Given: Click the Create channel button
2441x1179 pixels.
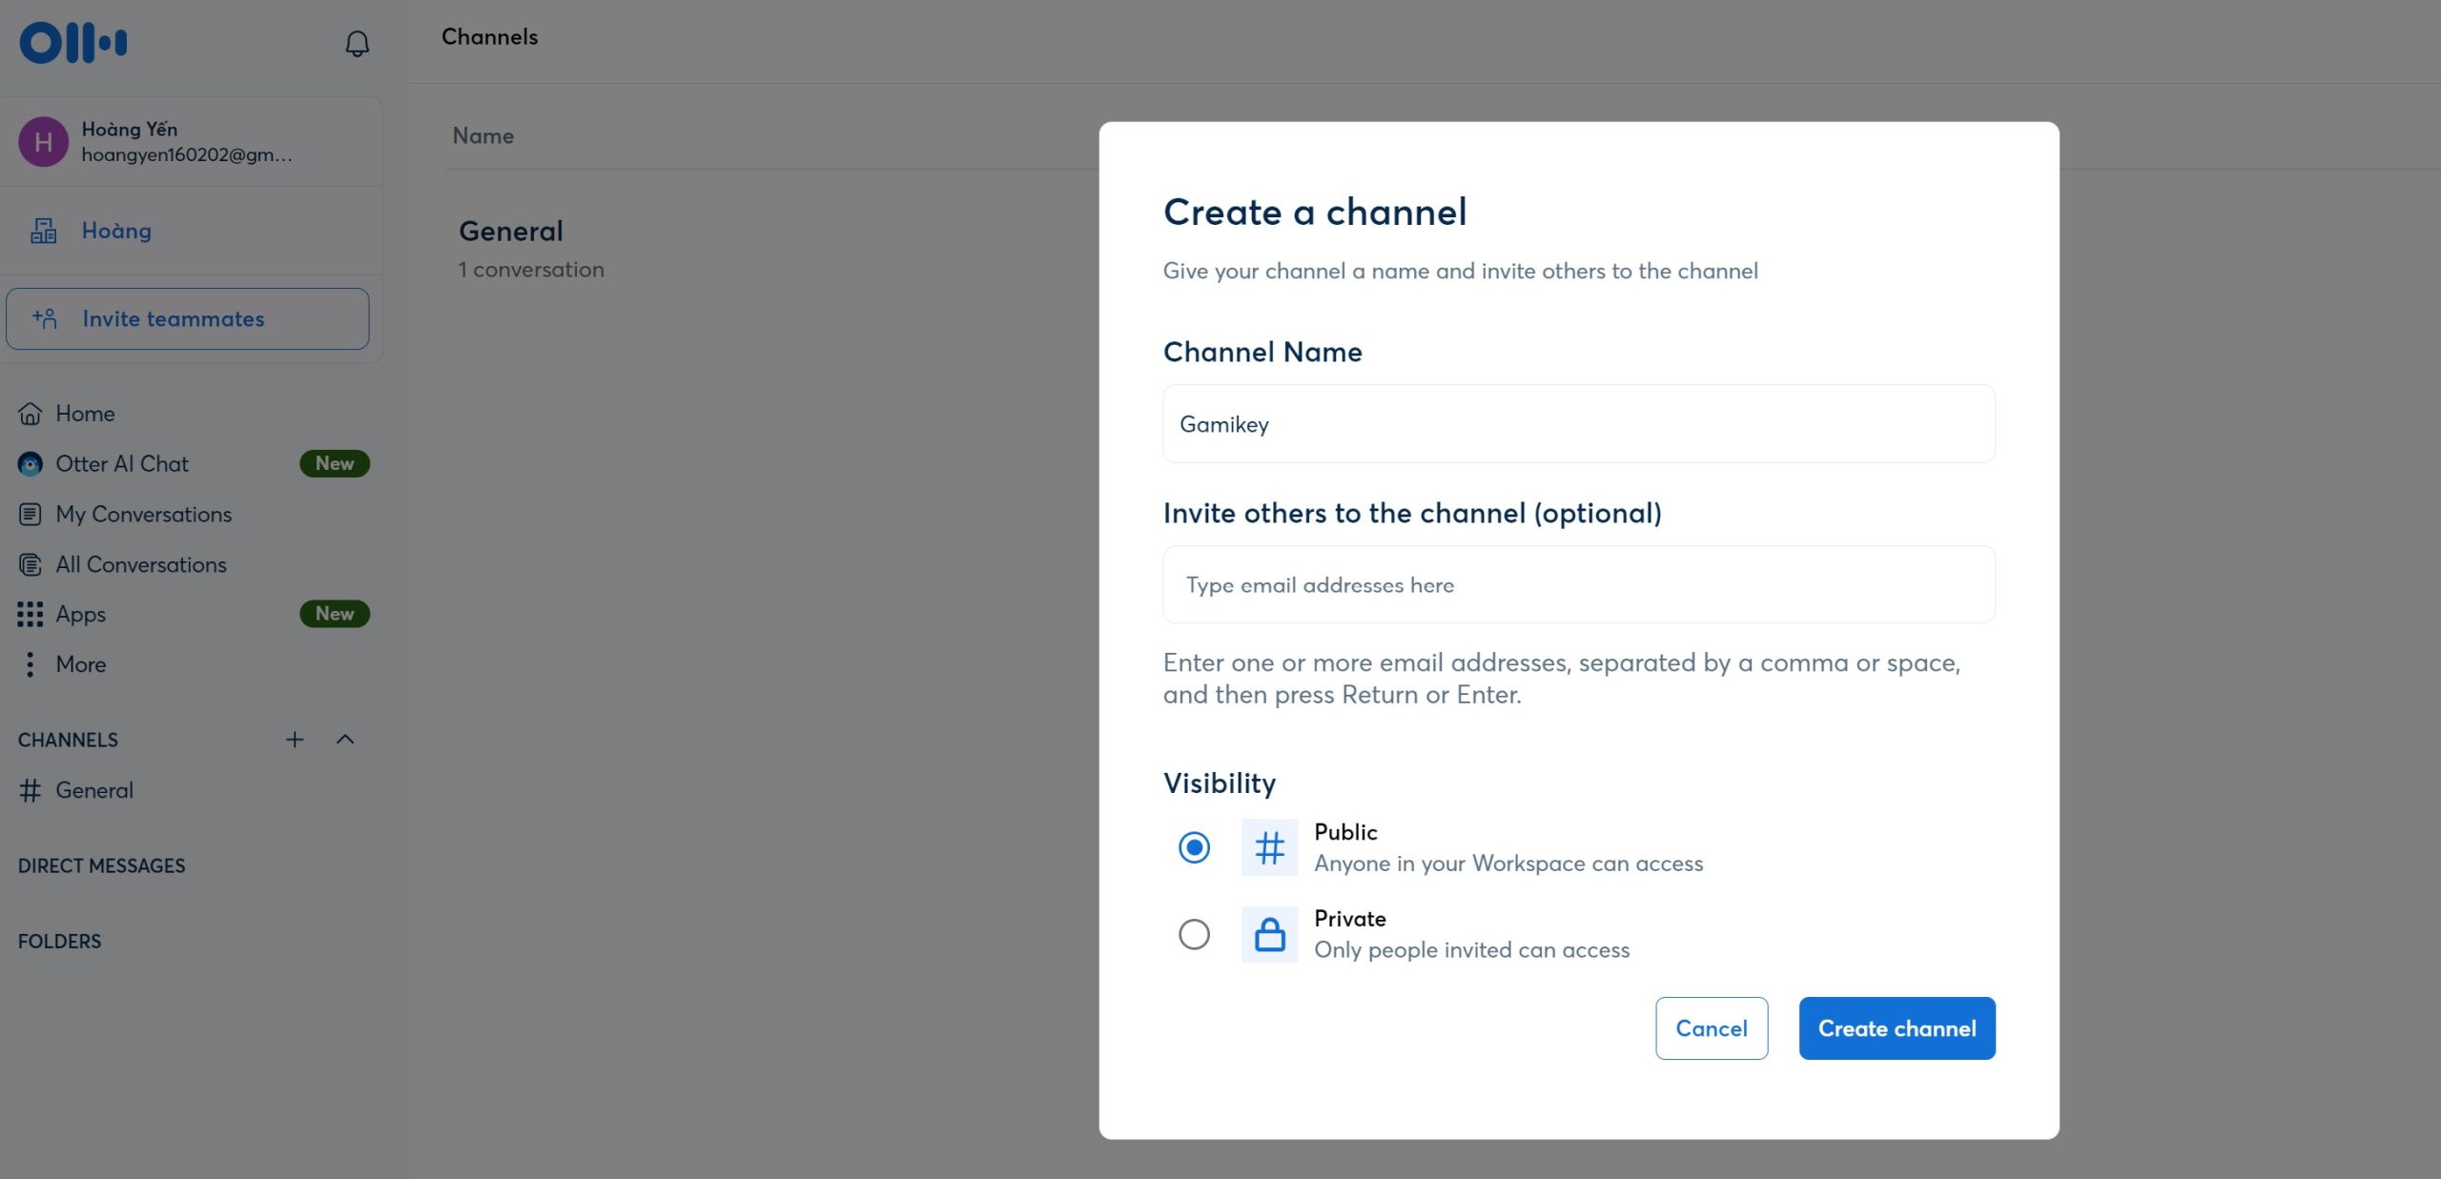Looking at the screenshot, I should tap(1897, 1028).
